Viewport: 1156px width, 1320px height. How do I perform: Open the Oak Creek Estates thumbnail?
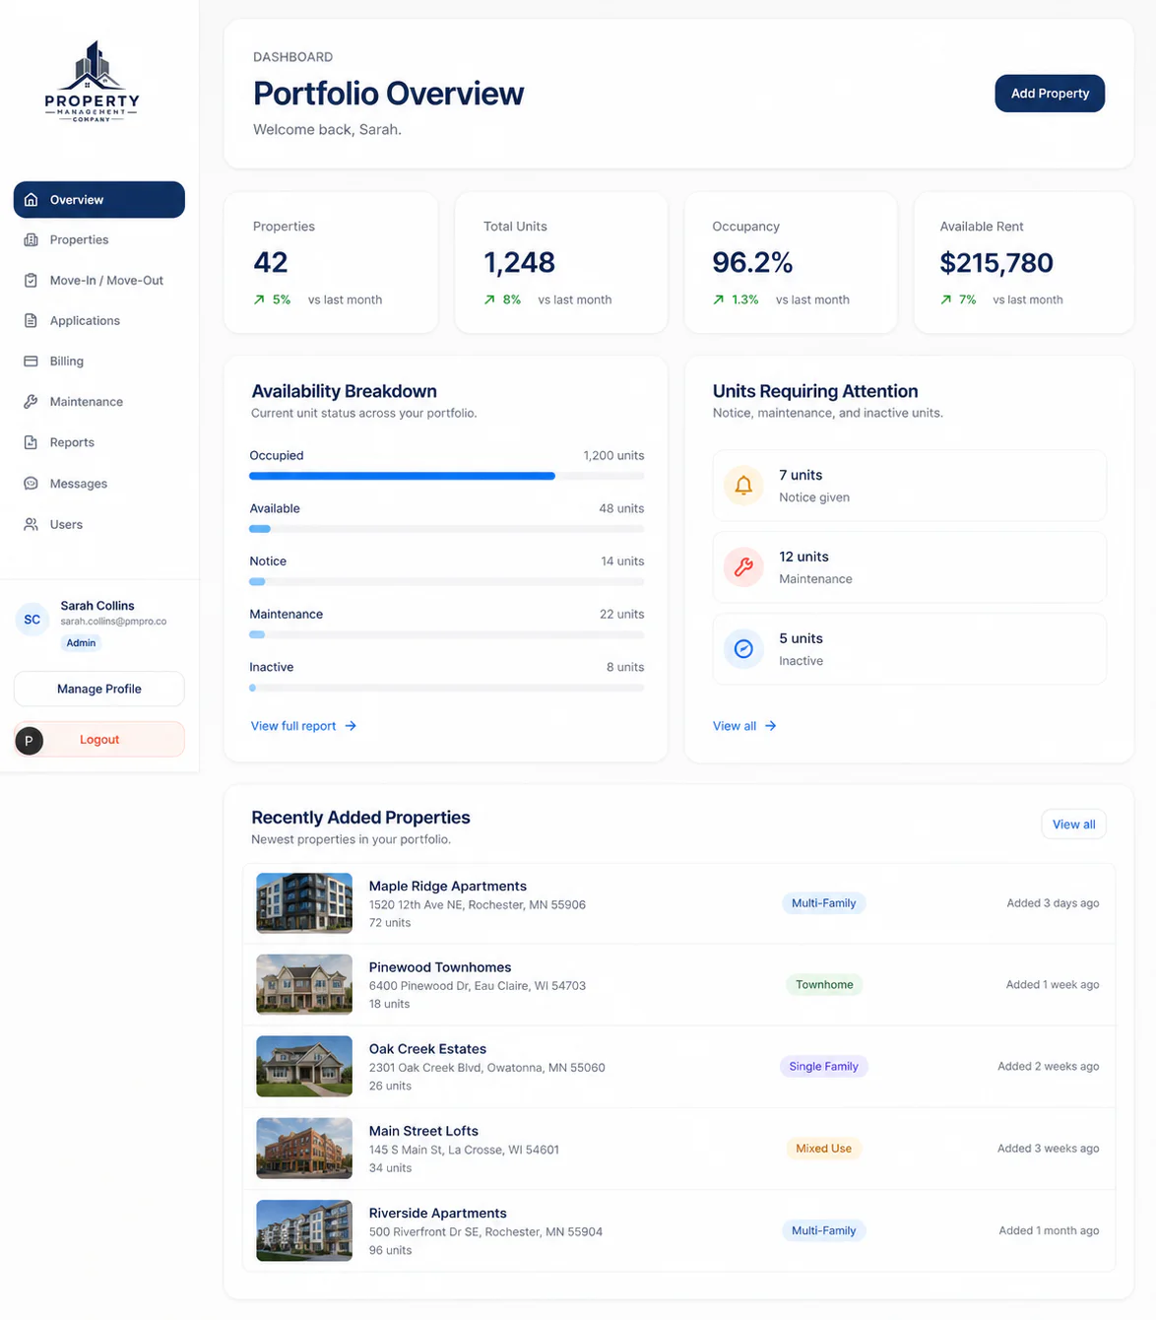pos(304,1067)
